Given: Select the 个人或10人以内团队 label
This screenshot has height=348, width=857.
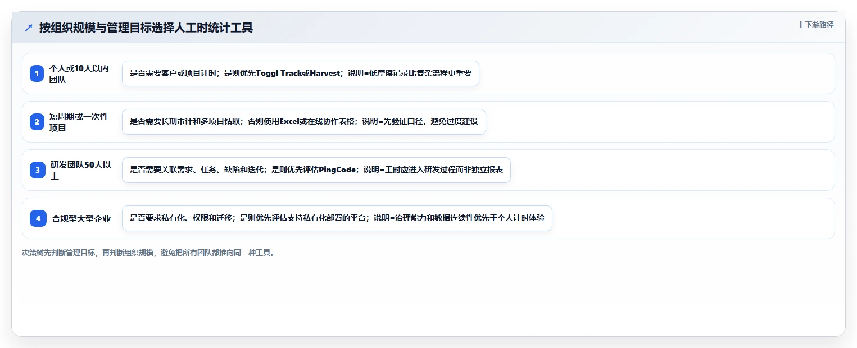Looking at the screenshot, I should [79, 74].
